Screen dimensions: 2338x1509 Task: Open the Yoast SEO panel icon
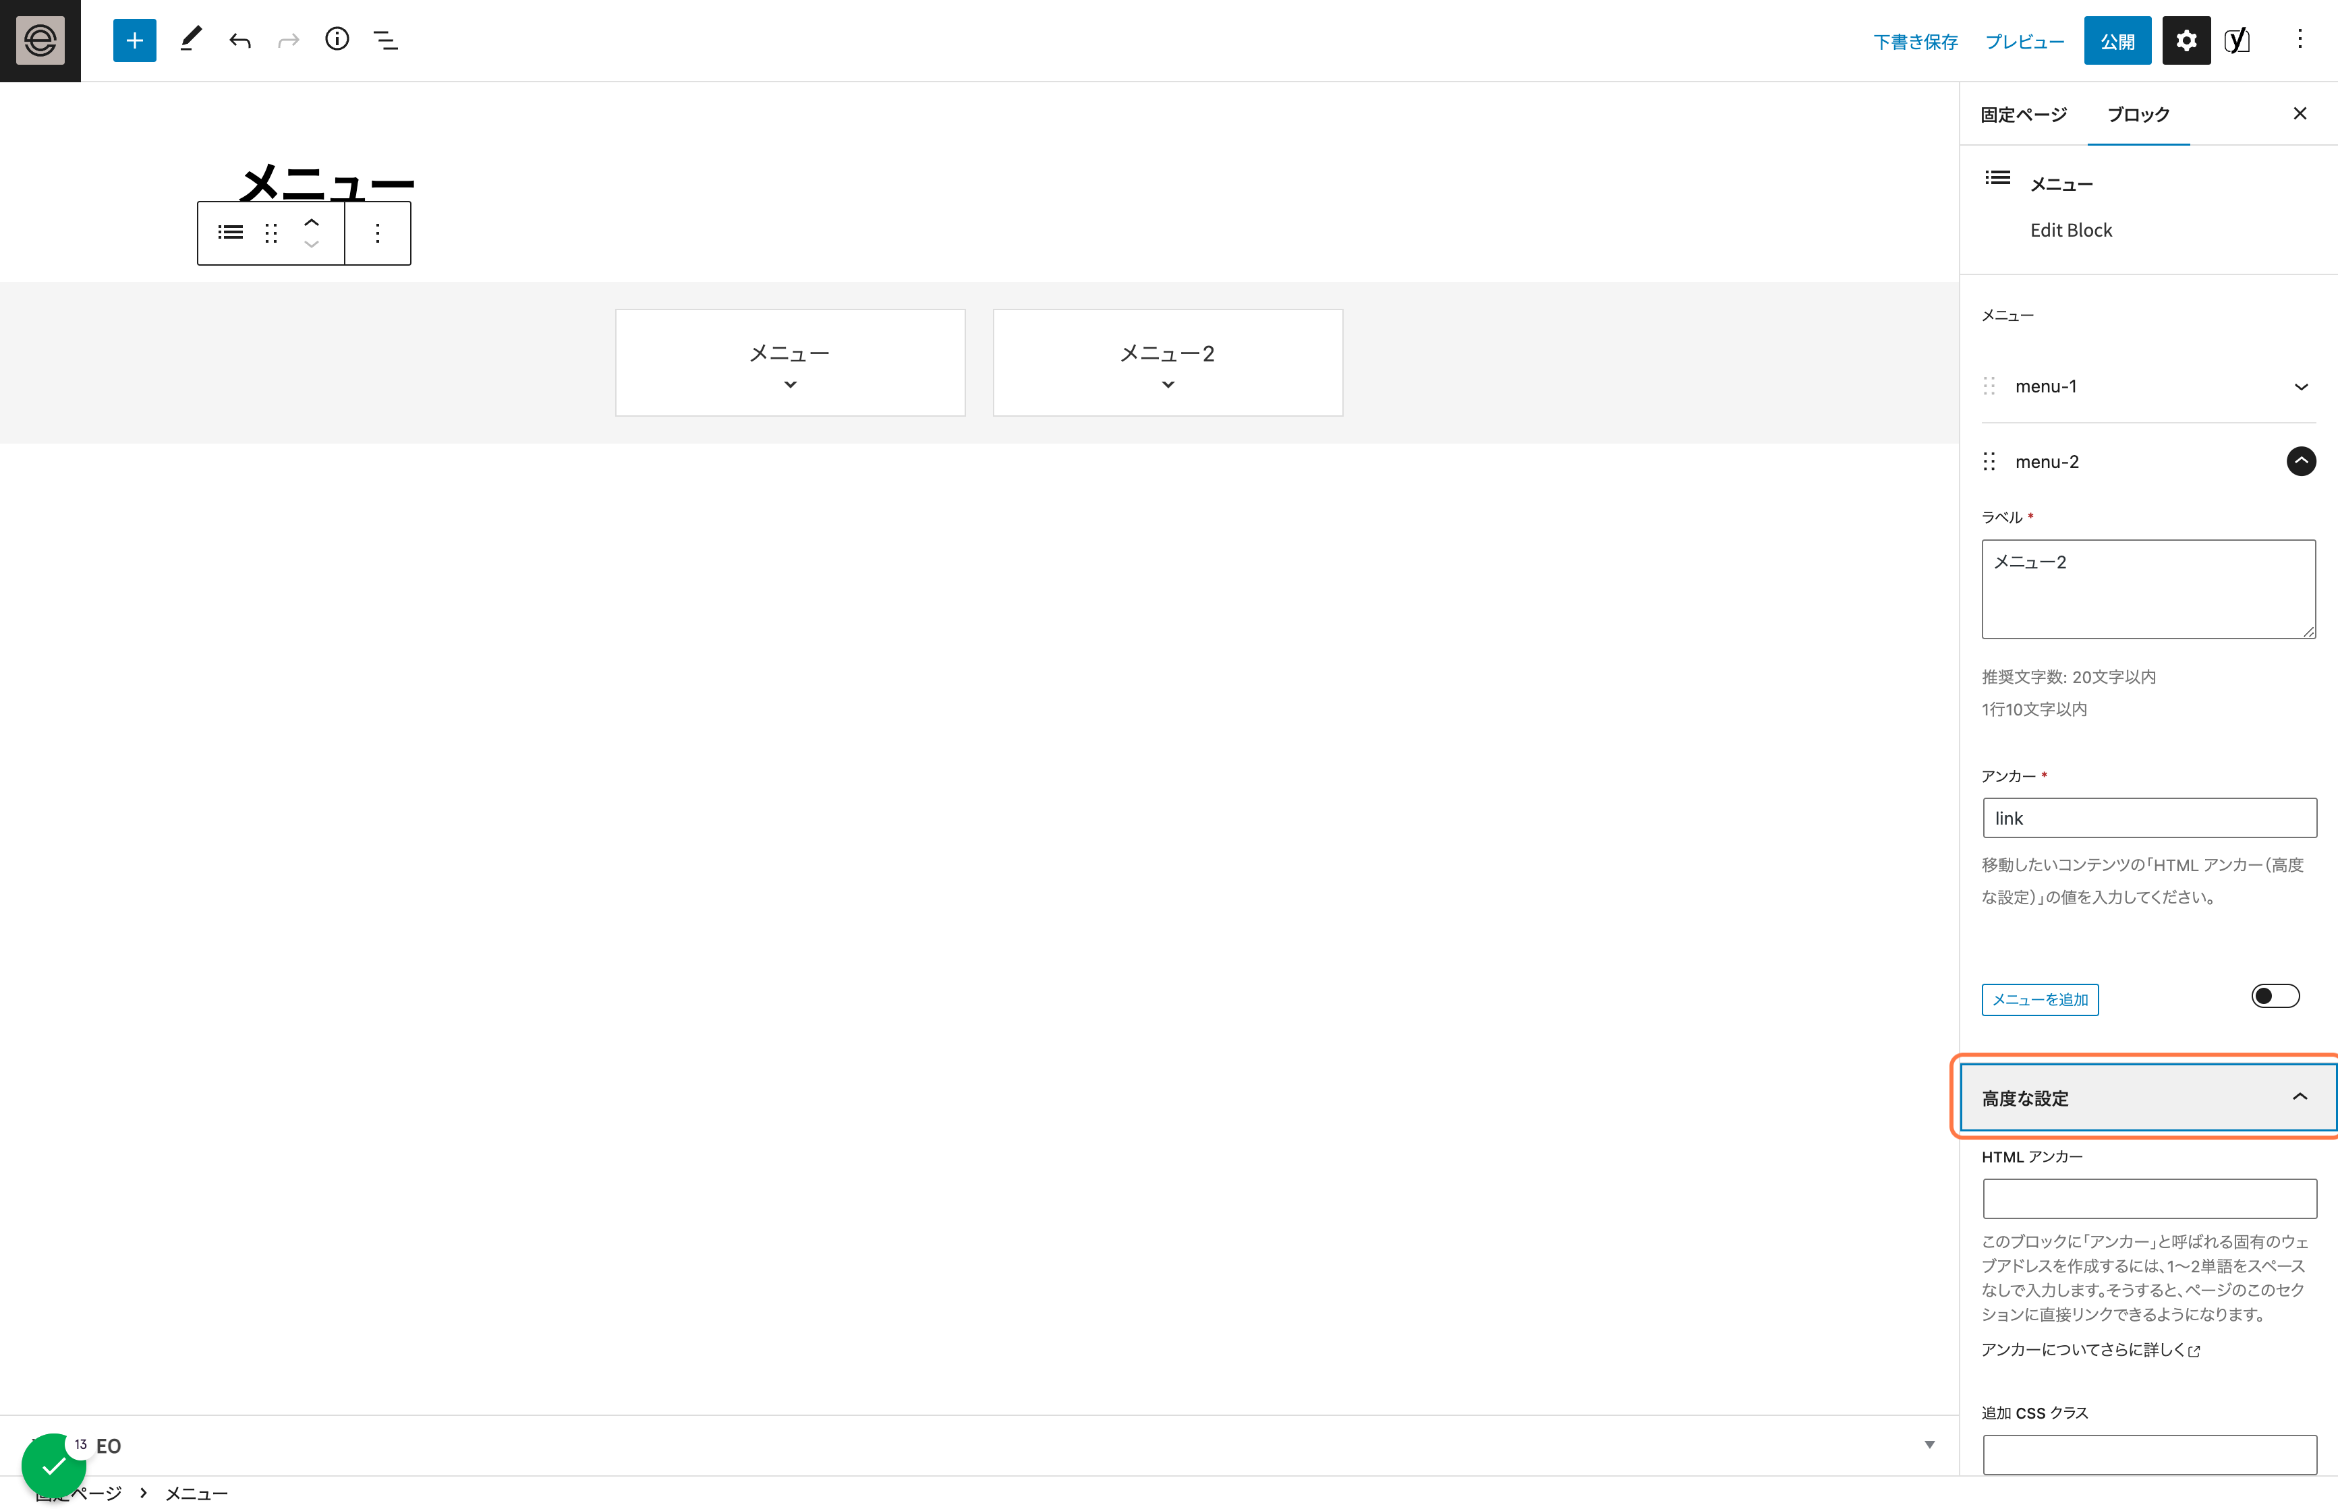click(x=2238, y=40)
